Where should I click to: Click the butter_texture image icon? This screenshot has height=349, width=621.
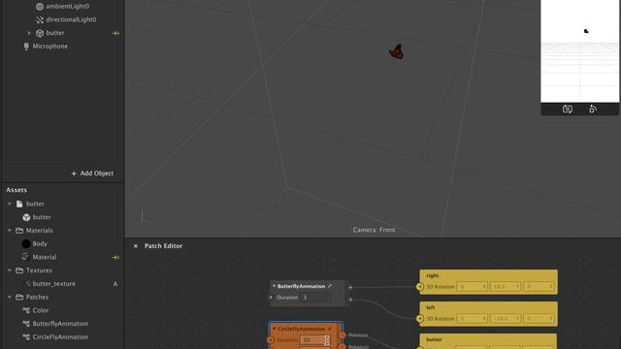click(x=28, y=284)
